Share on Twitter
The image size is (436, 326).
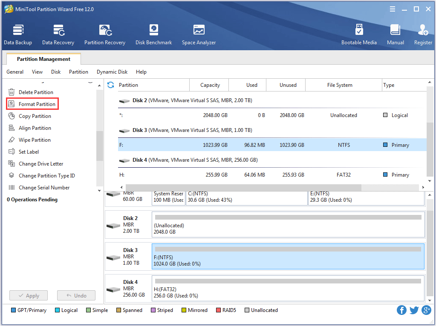click(414, 310)
